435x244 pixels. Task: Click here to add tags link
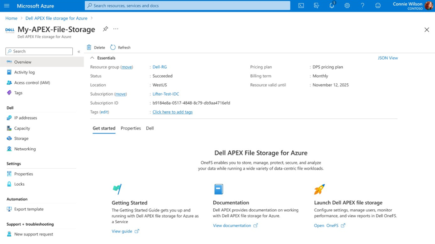[x=173, y=112]
